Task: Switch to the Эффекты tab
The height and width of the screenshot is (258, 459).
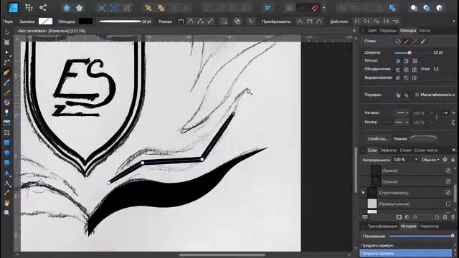Action: click(389, 150)
